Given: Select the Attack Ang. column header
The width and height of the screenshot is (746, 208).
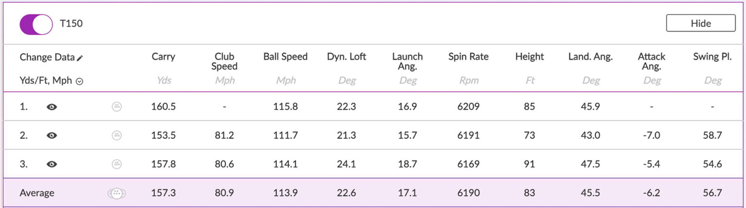Looking at the screenshot, I should coord(651,61).
